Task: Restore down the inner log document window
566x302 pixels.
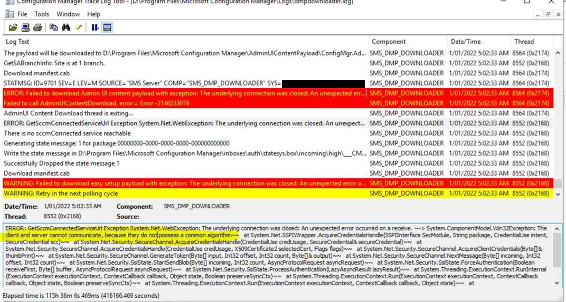Action: click(548, 15)
